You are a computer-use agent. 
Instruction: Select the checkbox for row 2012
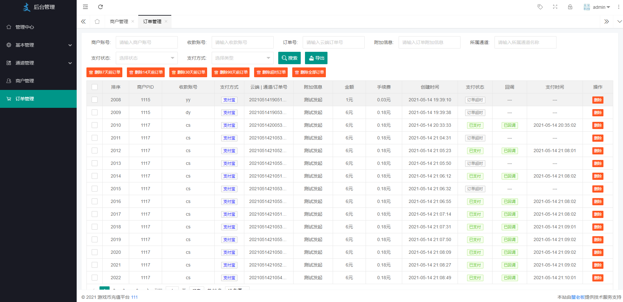[95, 151]
